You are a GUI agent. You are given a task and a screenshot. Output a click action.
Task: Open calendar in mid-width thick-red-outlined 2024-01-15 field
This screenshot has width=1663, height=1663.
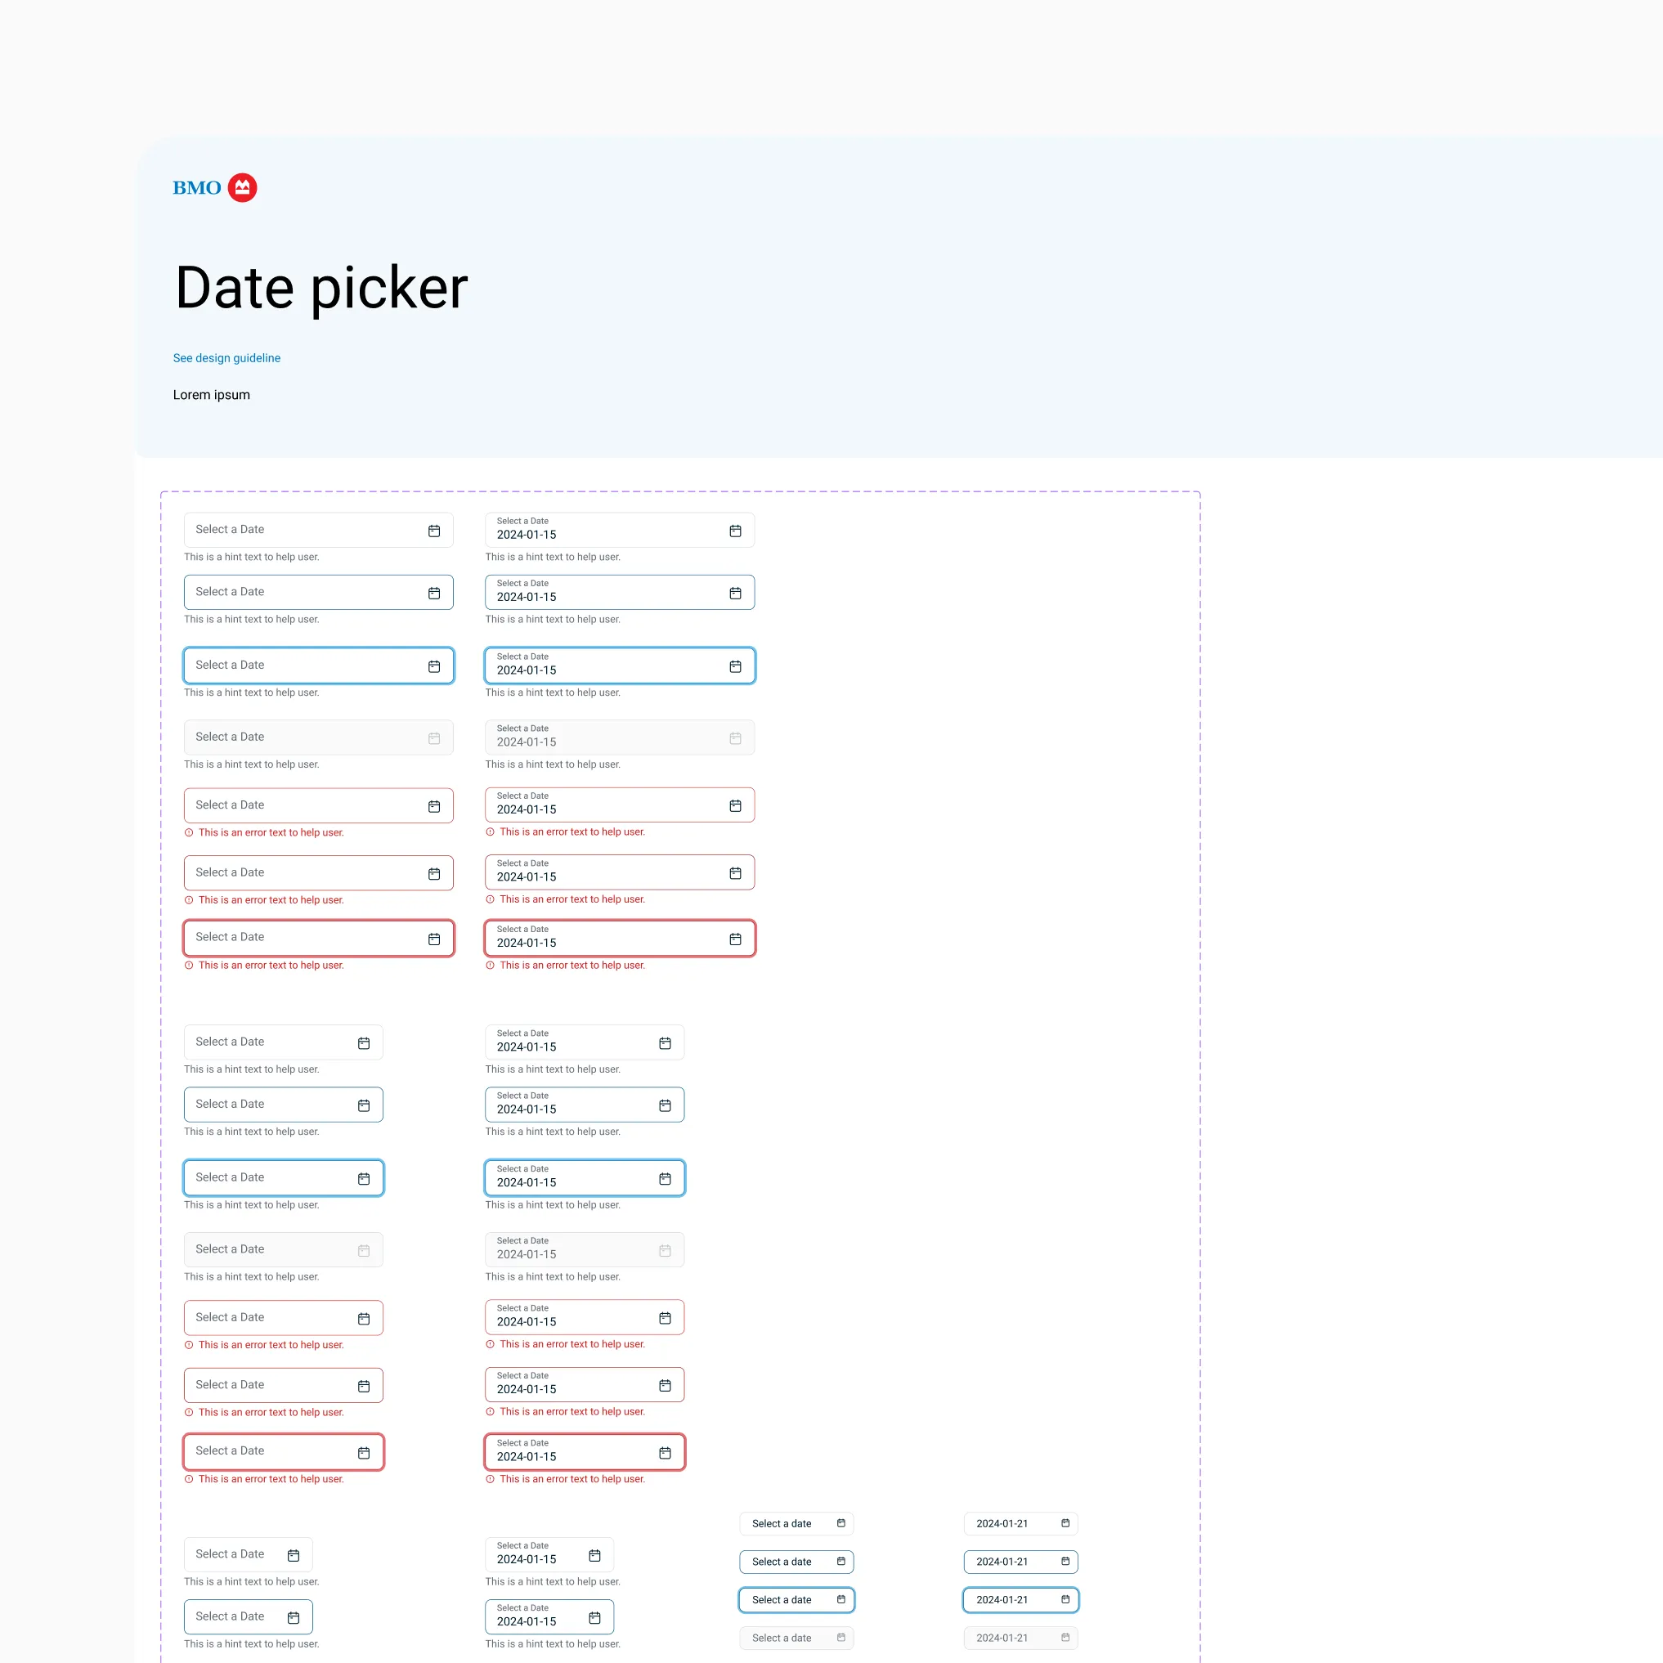(666, 1453)
